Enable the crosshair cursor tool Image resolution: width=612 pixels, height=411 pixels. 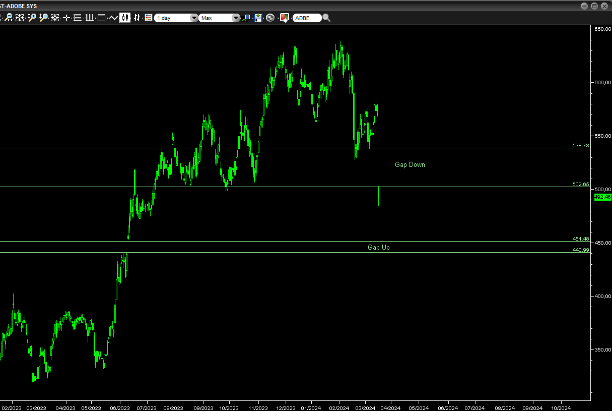[x=66, y=18]
